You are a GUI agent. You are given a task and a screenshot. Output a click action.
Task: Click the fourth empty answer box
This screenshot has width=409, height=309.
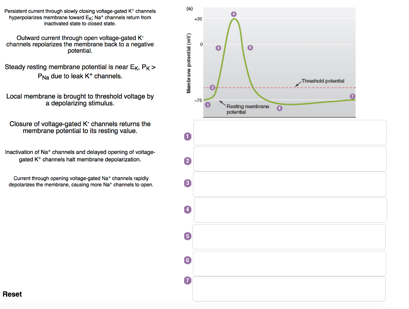click(x=290, y=210)
